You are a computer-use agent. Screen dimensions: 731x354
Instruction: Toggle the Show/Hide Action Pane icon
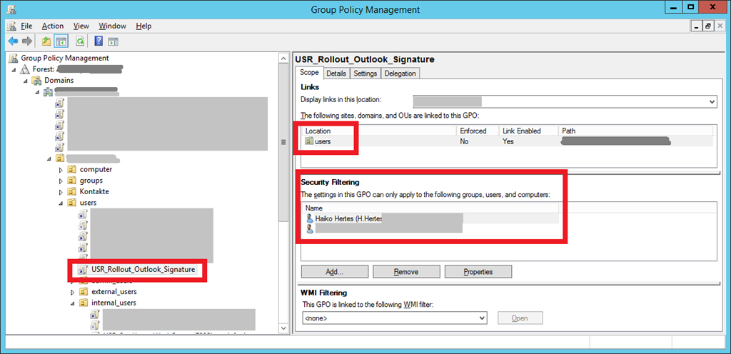click(x=114, y=41)
